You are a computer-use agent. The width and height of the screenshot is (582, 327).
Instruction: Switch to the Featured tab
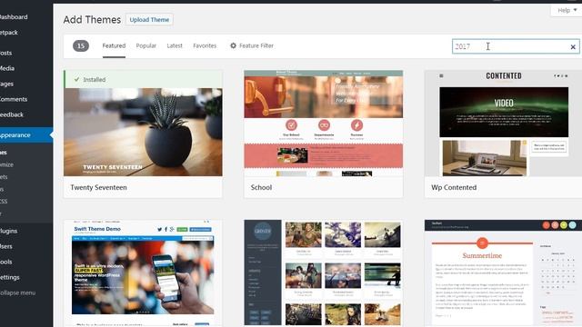114,46
